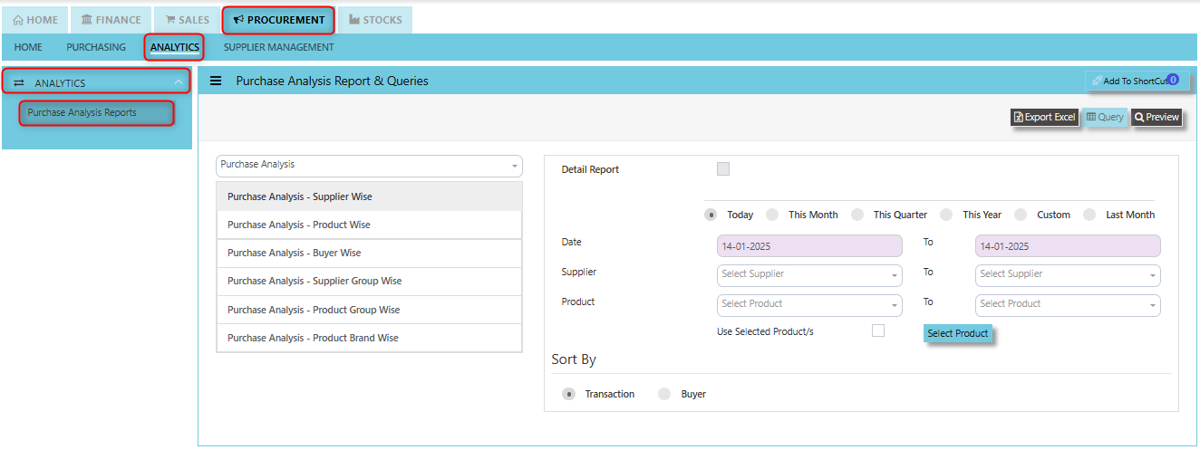
Task: Select Purchase Analysis - Supplier Group Wise
Action: click(x=370, y=281)
